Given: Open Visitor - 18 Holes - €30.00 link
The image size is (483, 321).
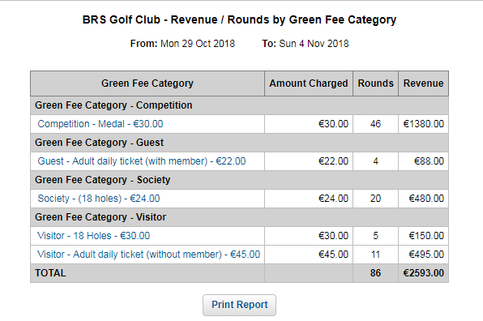Looking at the screenshot, I should click(94, 236).
